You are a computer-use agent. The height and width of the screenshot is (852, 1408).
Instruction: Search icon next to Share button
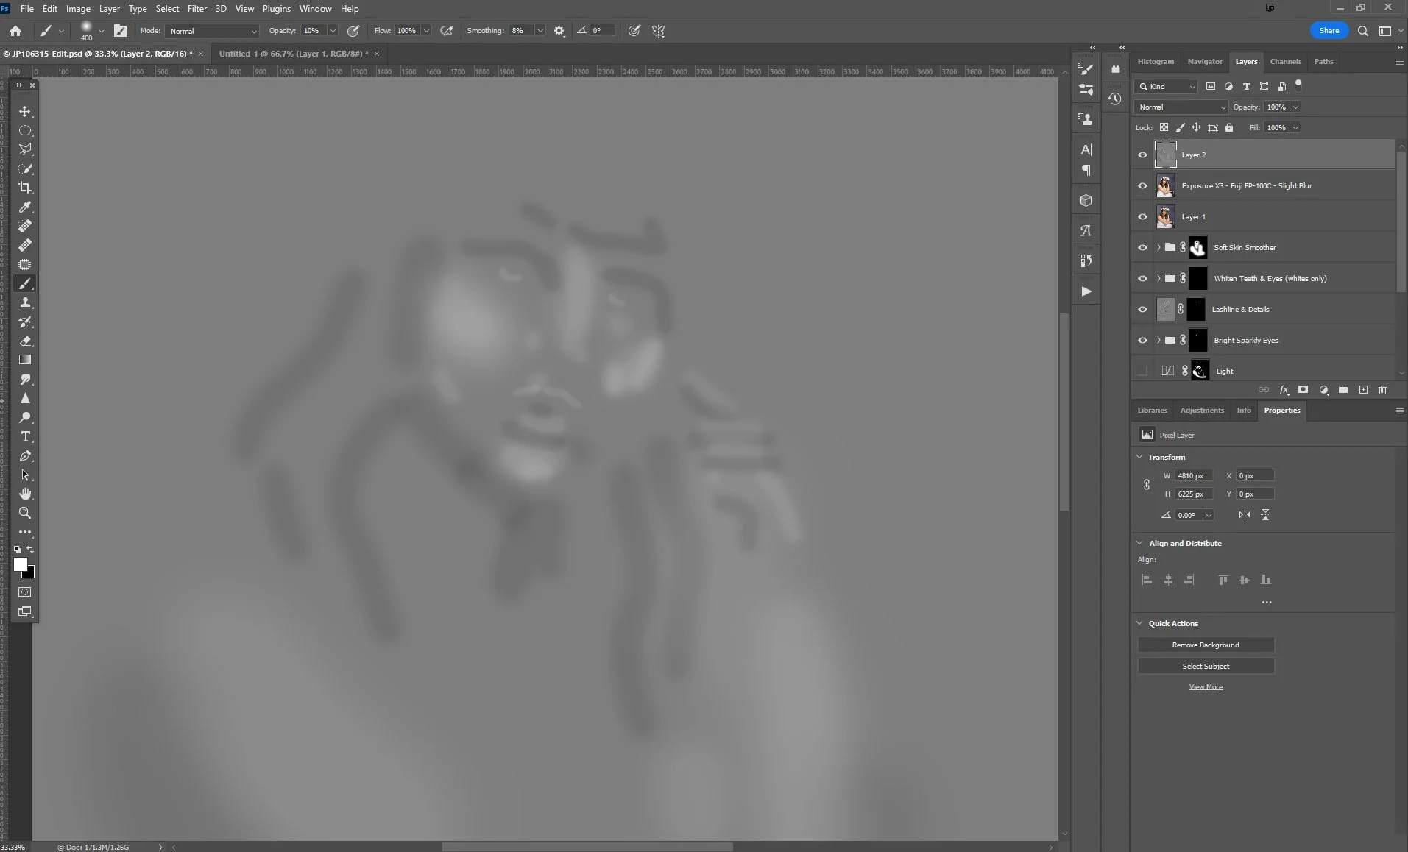click(1363, 31)
